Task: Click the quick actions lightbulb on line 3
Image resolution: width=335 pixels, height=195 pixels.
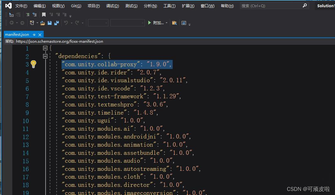Action: [x=33, y=64]
